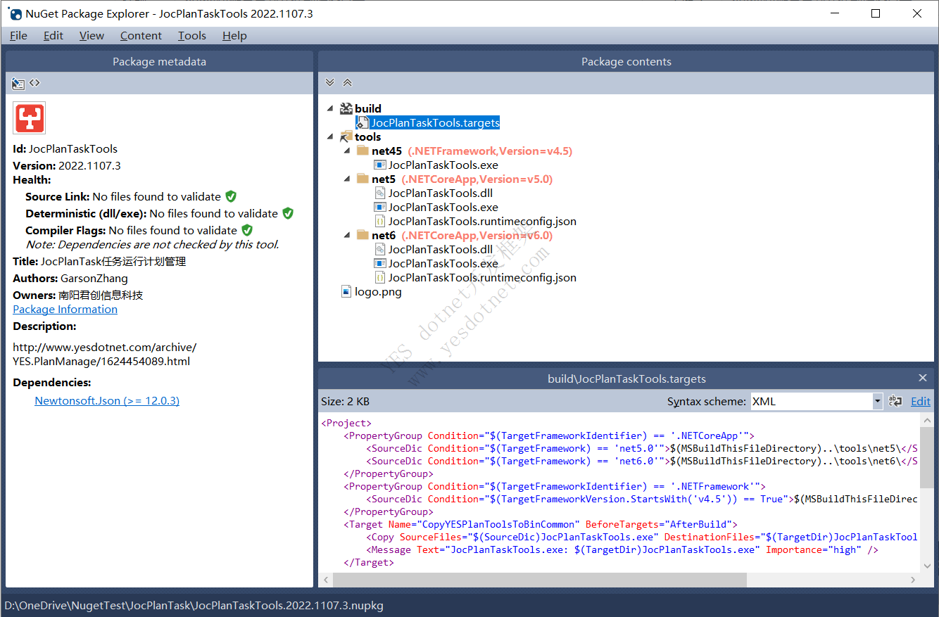939x617 pixels.
Task: Toggle word wrap icon next to Edit
Action: (x=895, y=401)
